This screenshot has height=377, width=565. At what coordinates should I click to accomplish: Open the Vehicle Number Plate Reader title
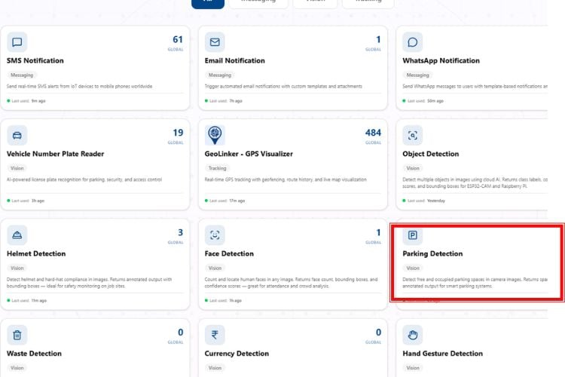pyautogui.click(x=55, y=154)
